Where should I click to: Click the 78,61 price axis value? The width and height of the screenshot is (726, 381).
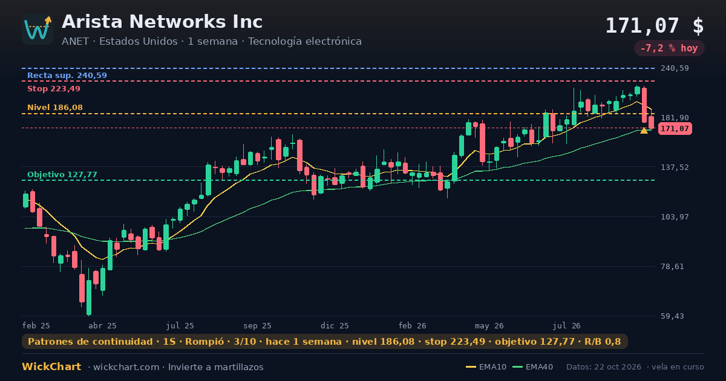pyautogui.click(x=672, y=267)
